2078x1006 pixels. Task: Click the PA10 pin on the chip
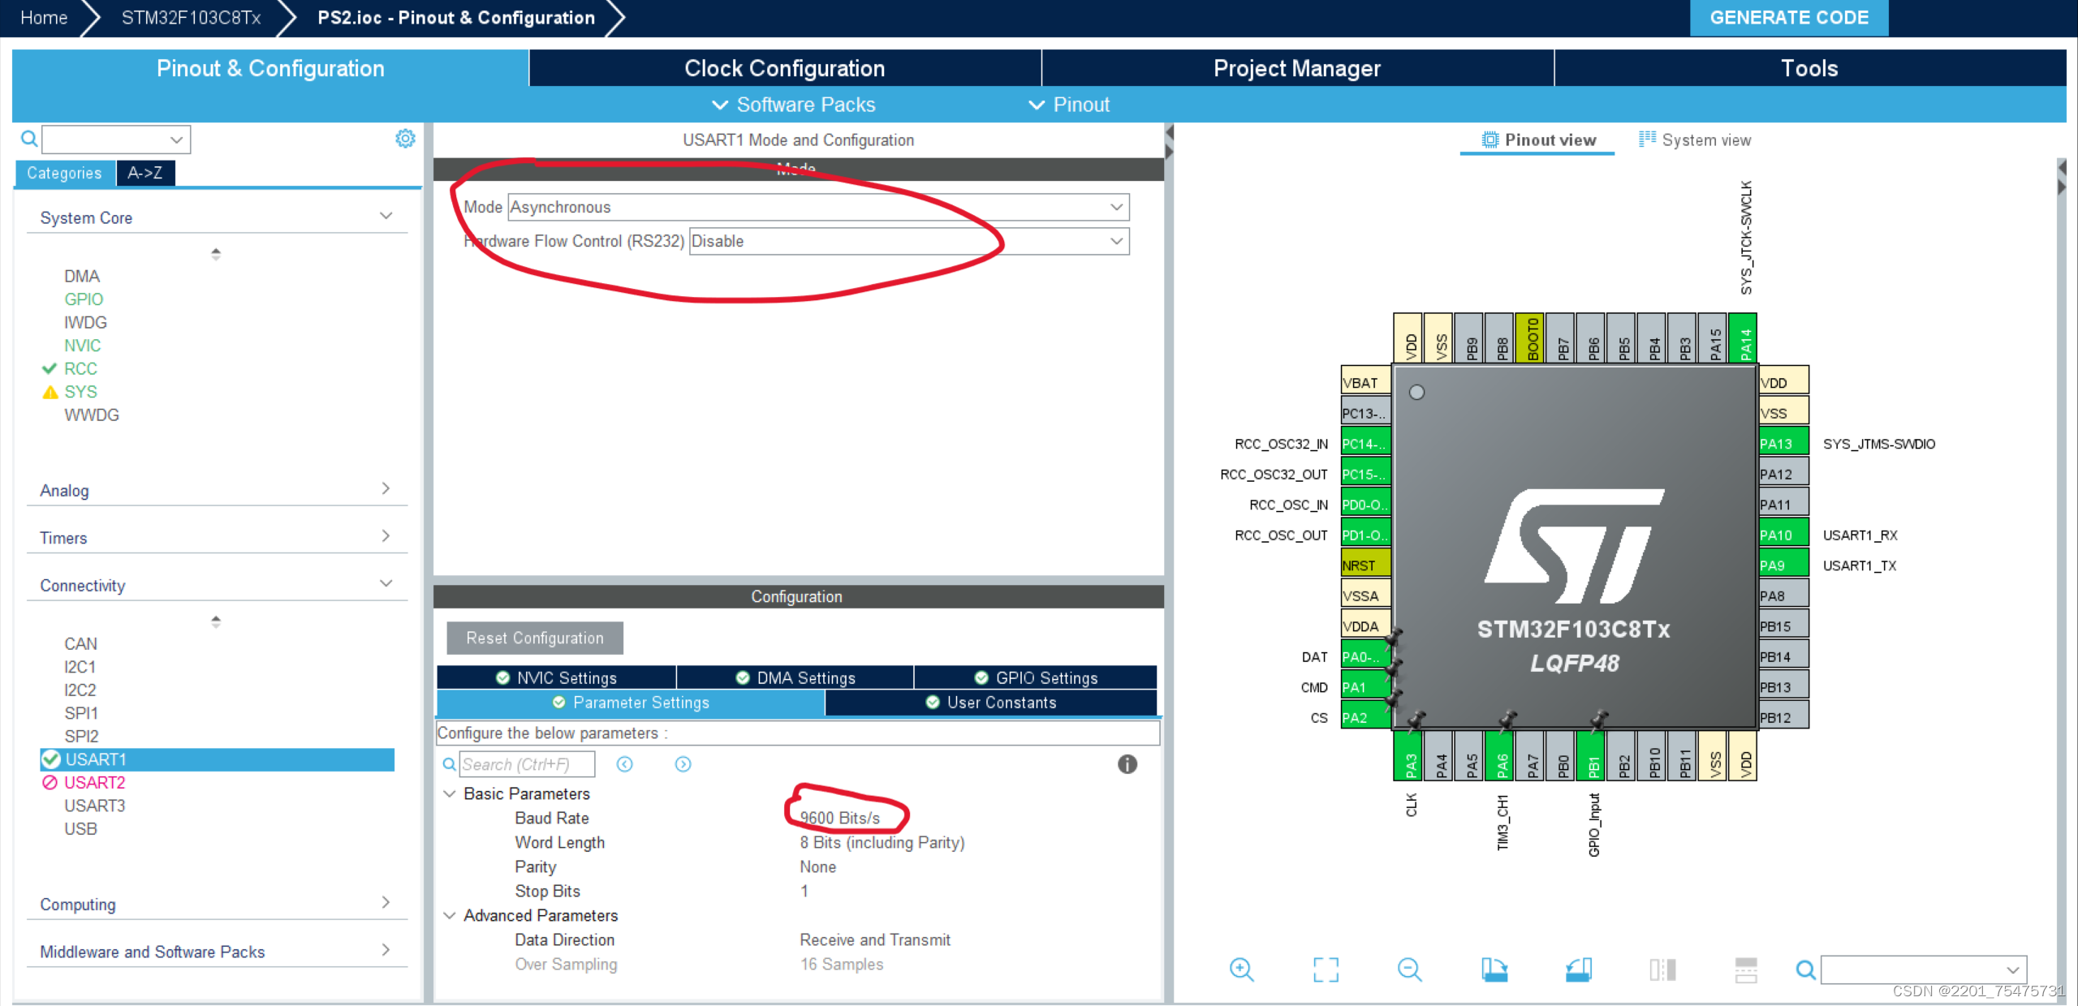tap(1783, 535)
